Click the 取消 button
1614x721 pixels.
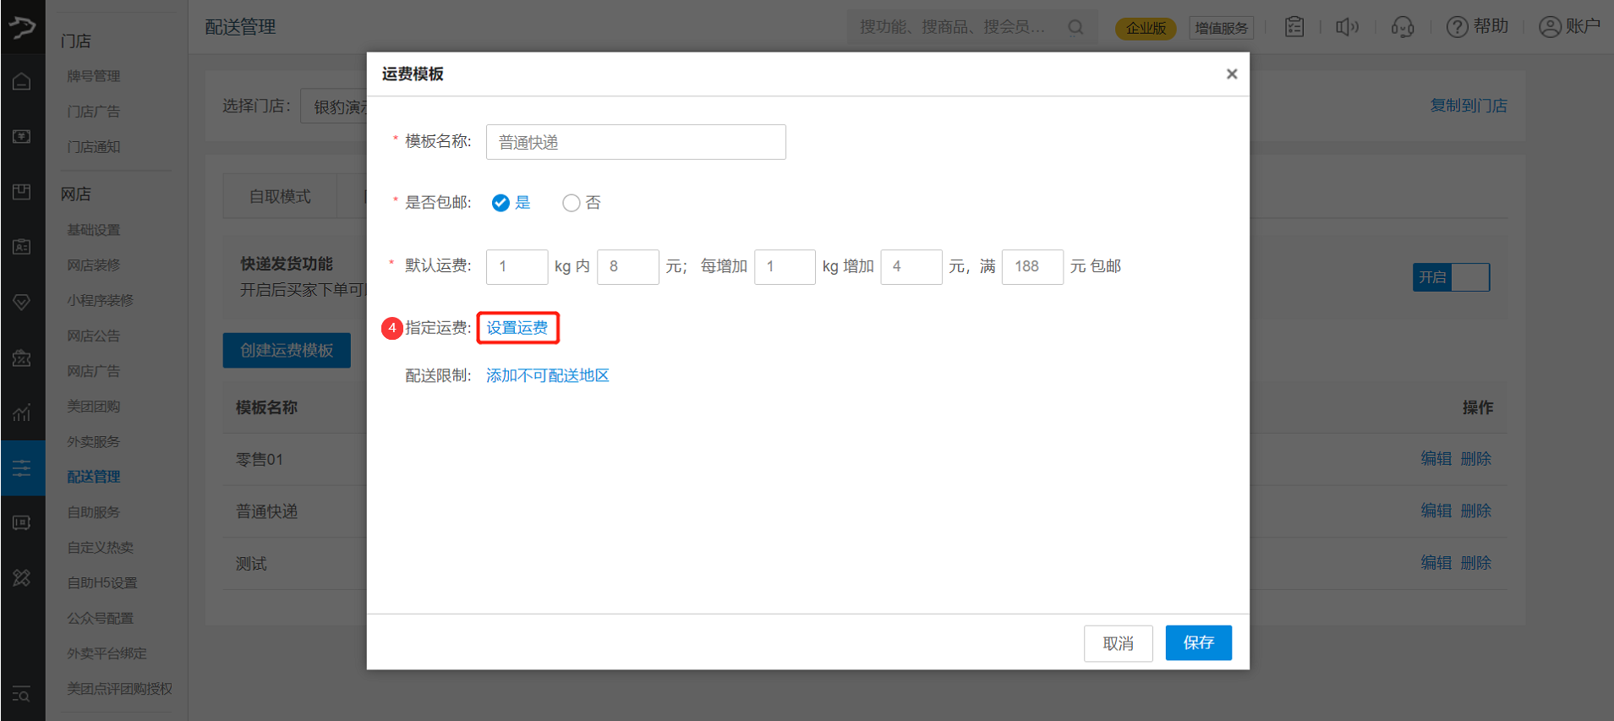[1119, 644]
